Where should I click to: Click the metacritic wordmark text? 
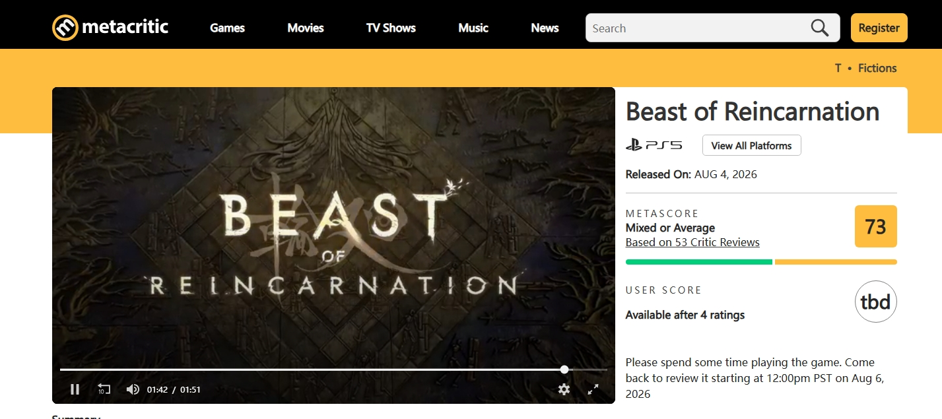[125, 27]
